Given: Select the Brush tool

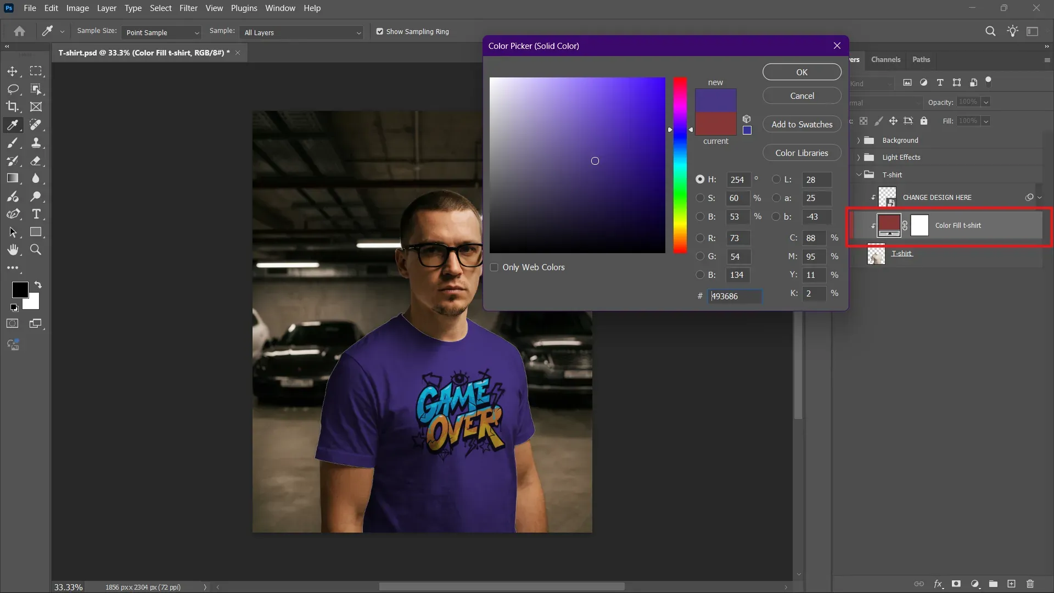Looking at the screenshot, I should [12, 143].
